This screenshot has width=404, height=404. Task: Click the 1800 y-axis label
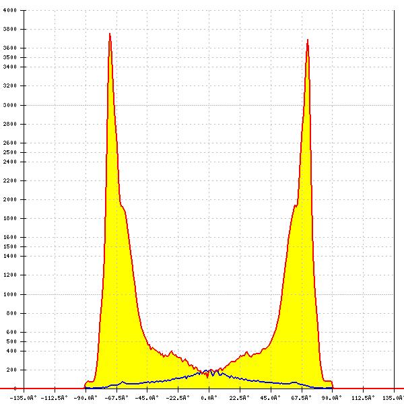click(x=10, y=218)
